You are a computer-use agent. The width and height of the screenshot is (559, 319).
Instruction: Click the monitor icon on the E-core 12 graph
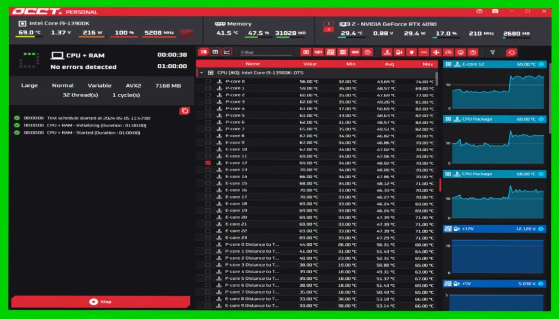(x=448, y=64)
